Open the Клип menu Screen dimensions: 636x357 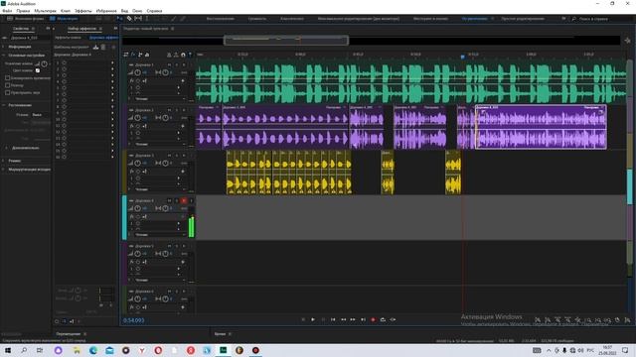66,11
